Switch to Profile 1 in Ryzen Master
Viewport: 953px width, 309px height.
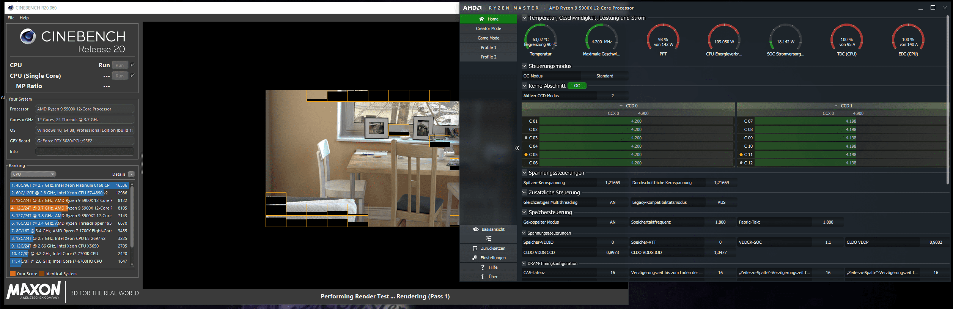click(489, 47)
